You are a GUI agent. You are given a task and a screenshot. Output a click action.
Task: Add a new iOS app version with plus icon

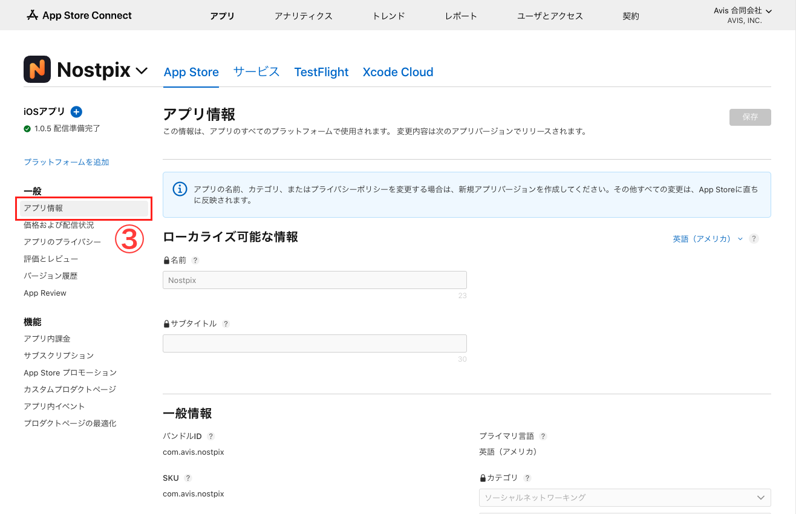coord(76,111)
